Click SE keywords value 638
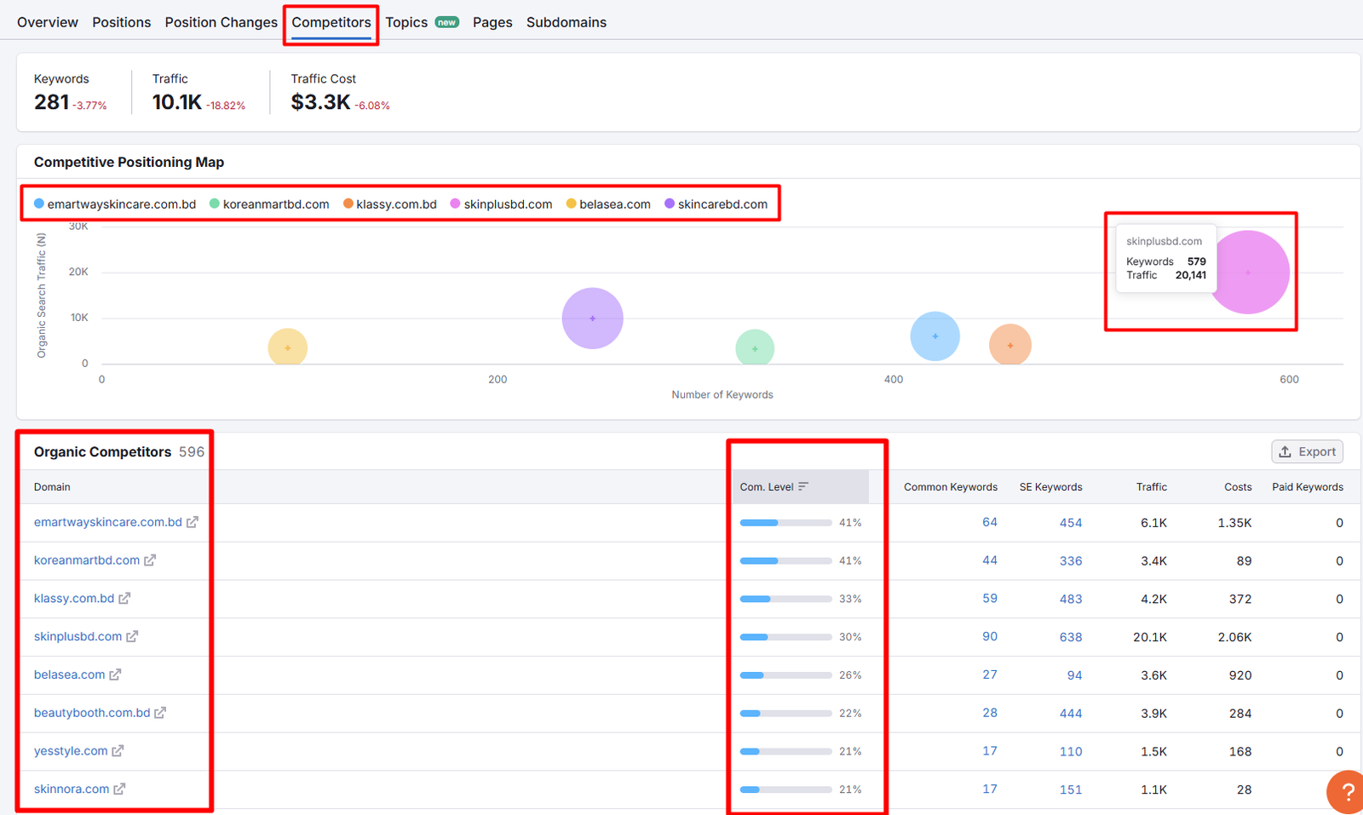Viewport: 1363px width, 815px height. tap(1071, 637)
